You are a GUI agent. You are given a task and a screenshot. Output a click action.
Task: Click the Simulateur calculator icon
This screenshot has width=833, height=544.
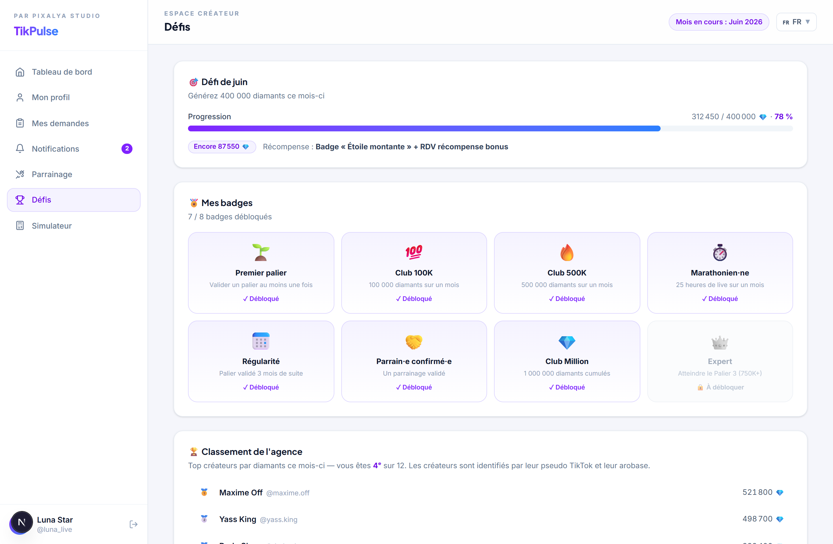[20, 226]
